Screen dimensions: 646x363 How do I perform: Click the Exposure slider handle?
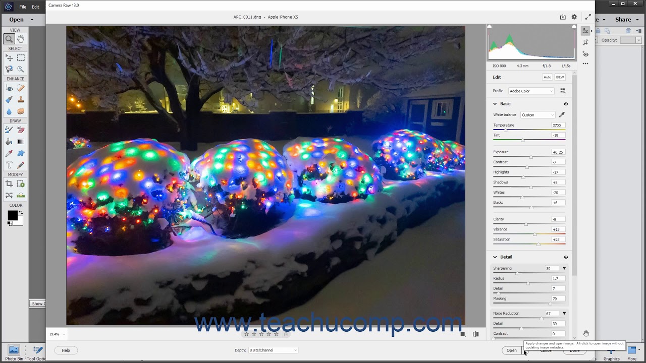tap(530, 157)
